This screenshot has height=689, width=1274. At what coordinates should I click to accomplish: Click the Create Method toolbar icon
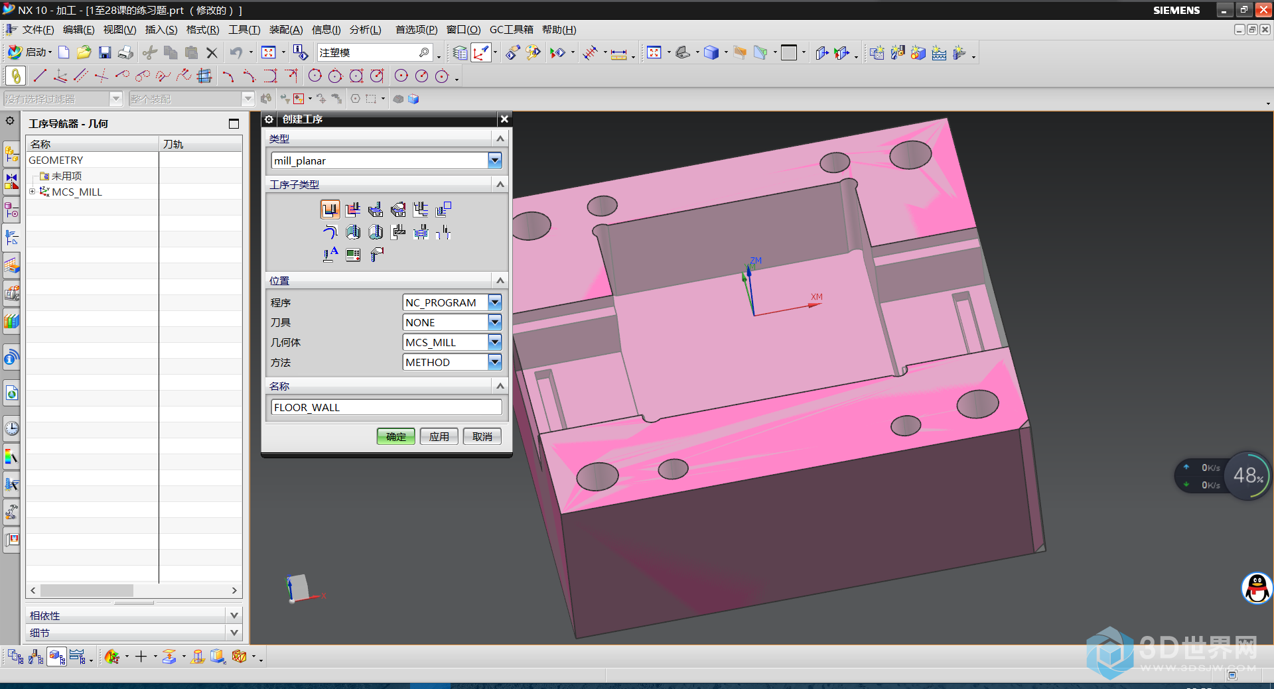click(x=938, y=53)
